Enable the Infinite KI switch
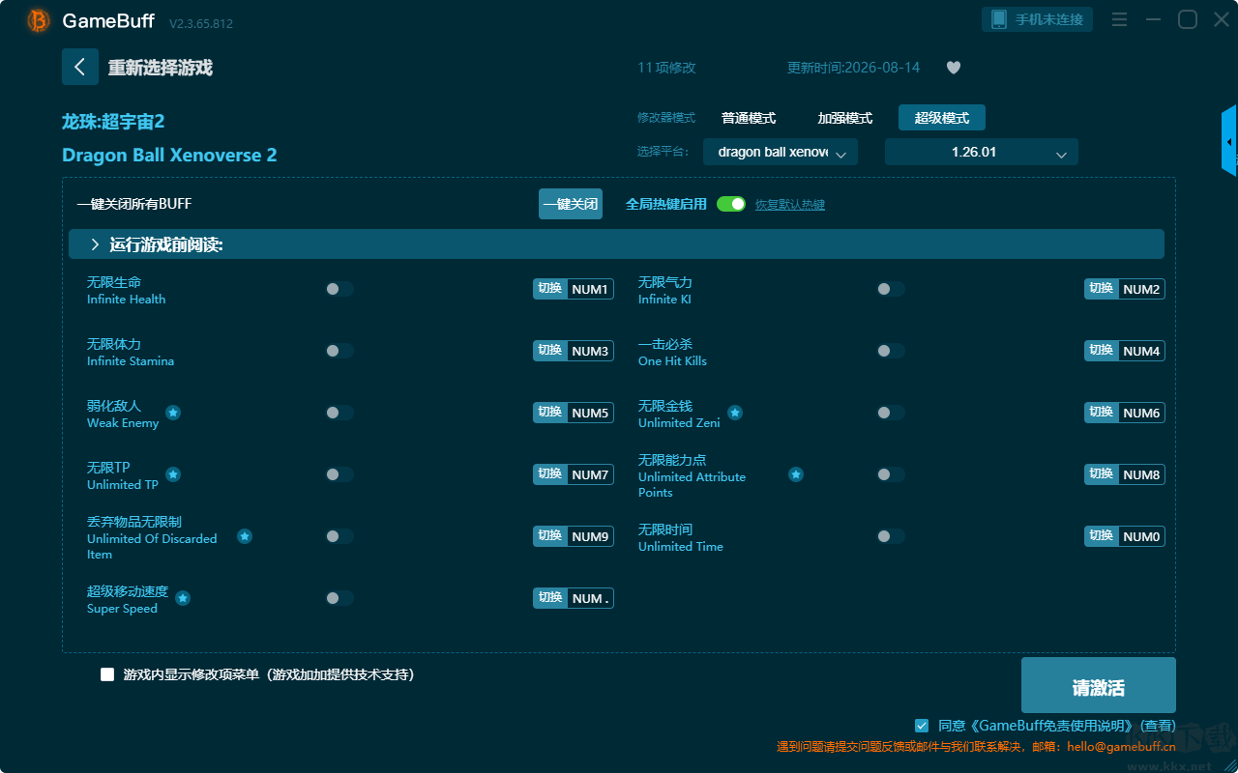Viewport: 1238px width, 773px height. point(891,289)
